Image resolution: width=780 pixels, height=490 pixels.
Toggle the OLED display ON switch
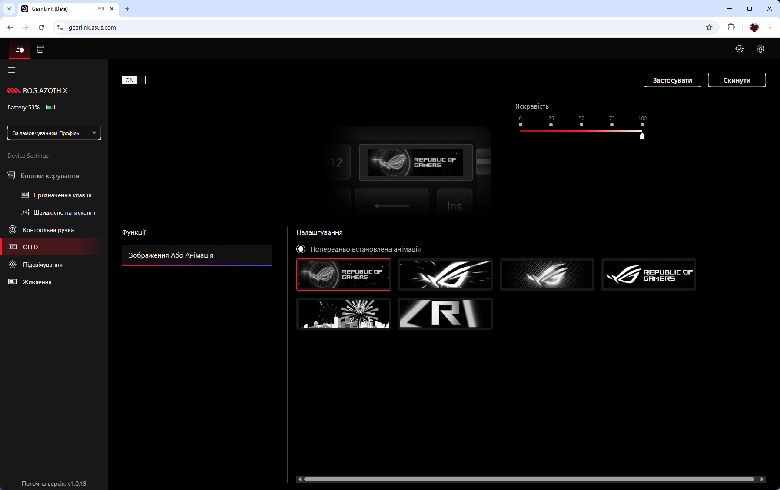pos(134,80)
